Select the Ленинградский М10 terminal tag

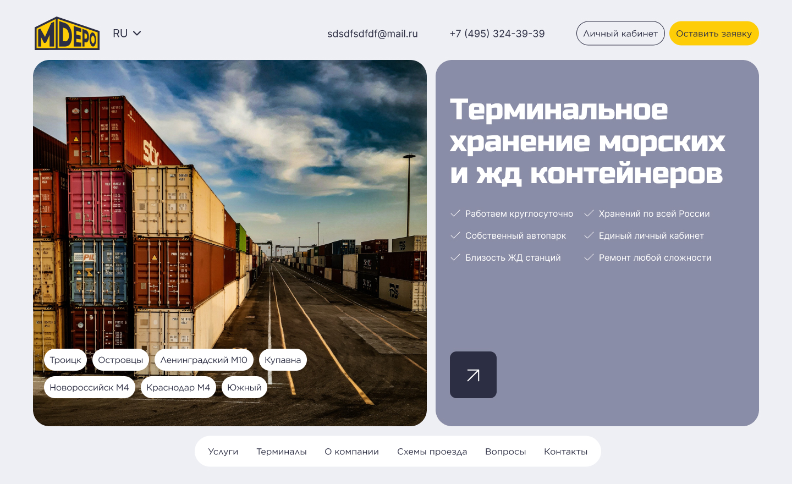tap(204, 360)
